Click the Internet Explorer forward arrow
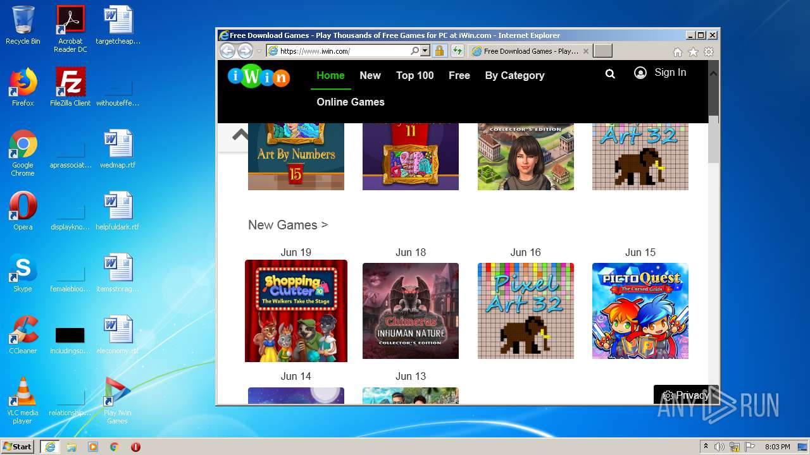Viewport: 810px width, 455px height. (245, 51)
